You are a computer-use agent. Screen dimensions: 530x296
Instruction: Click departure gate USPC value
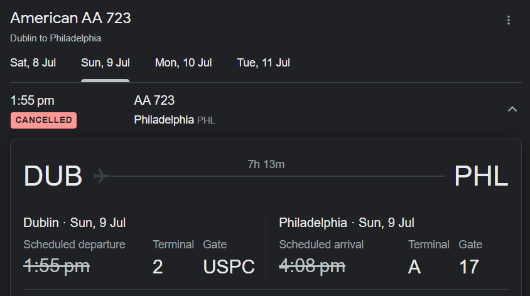click(229, 267)
